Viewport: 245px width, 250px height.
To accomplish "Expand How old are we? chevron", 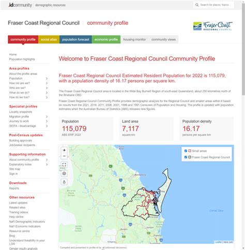I will (47, 83).
